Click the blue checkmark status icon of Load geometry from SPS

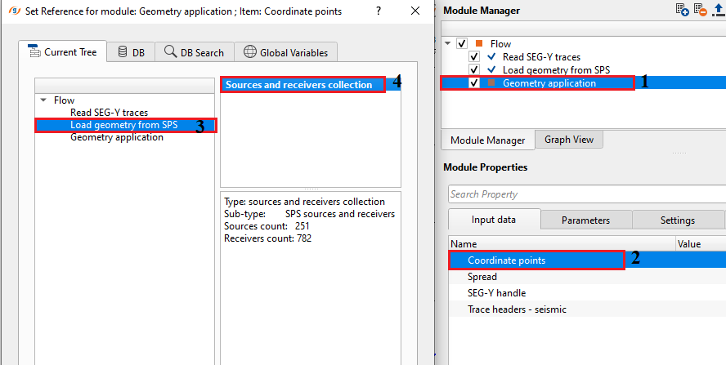(x=491, y=70)
